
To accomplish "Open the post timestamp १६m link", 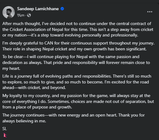I will click(x=21, y=15).
